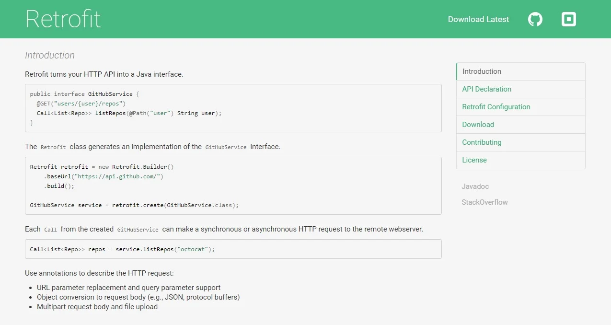Go to the API Declaration section
This screenshot has height=325, width=611.
tap(486, 89)
